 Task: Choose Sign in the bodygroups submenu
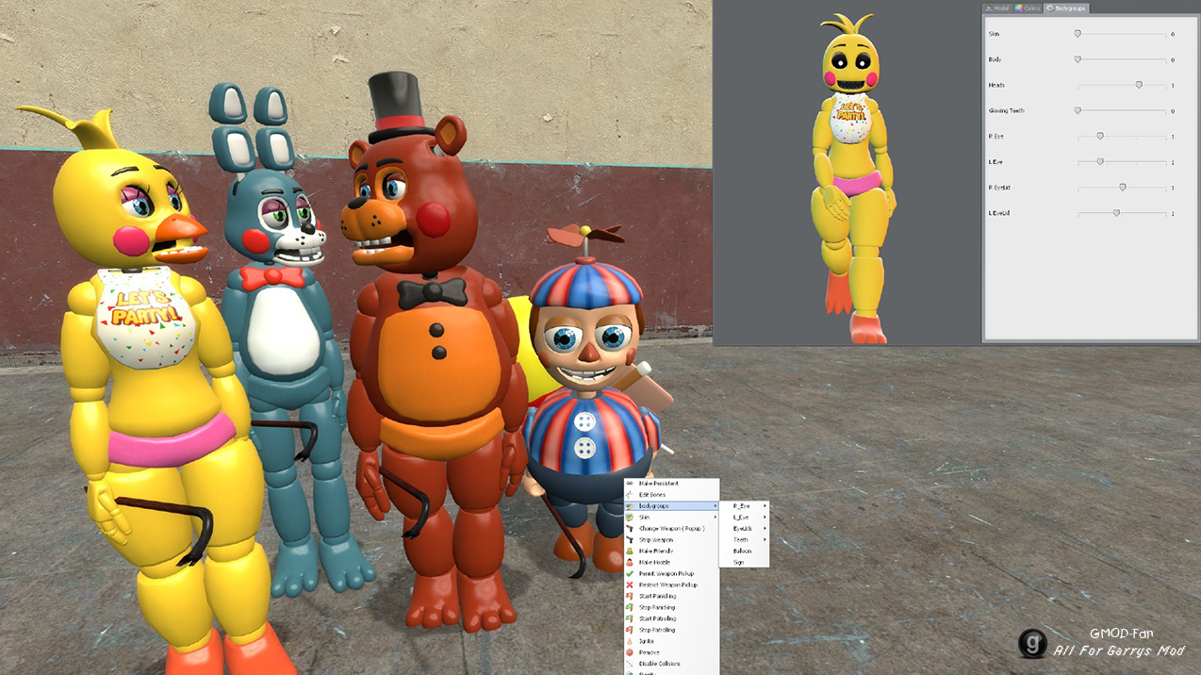pyautogui.click(x=745, y=563)
